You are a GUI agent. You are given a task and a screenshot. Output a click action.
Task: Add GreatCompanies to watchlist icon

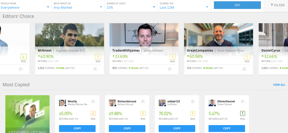point(245,69)
